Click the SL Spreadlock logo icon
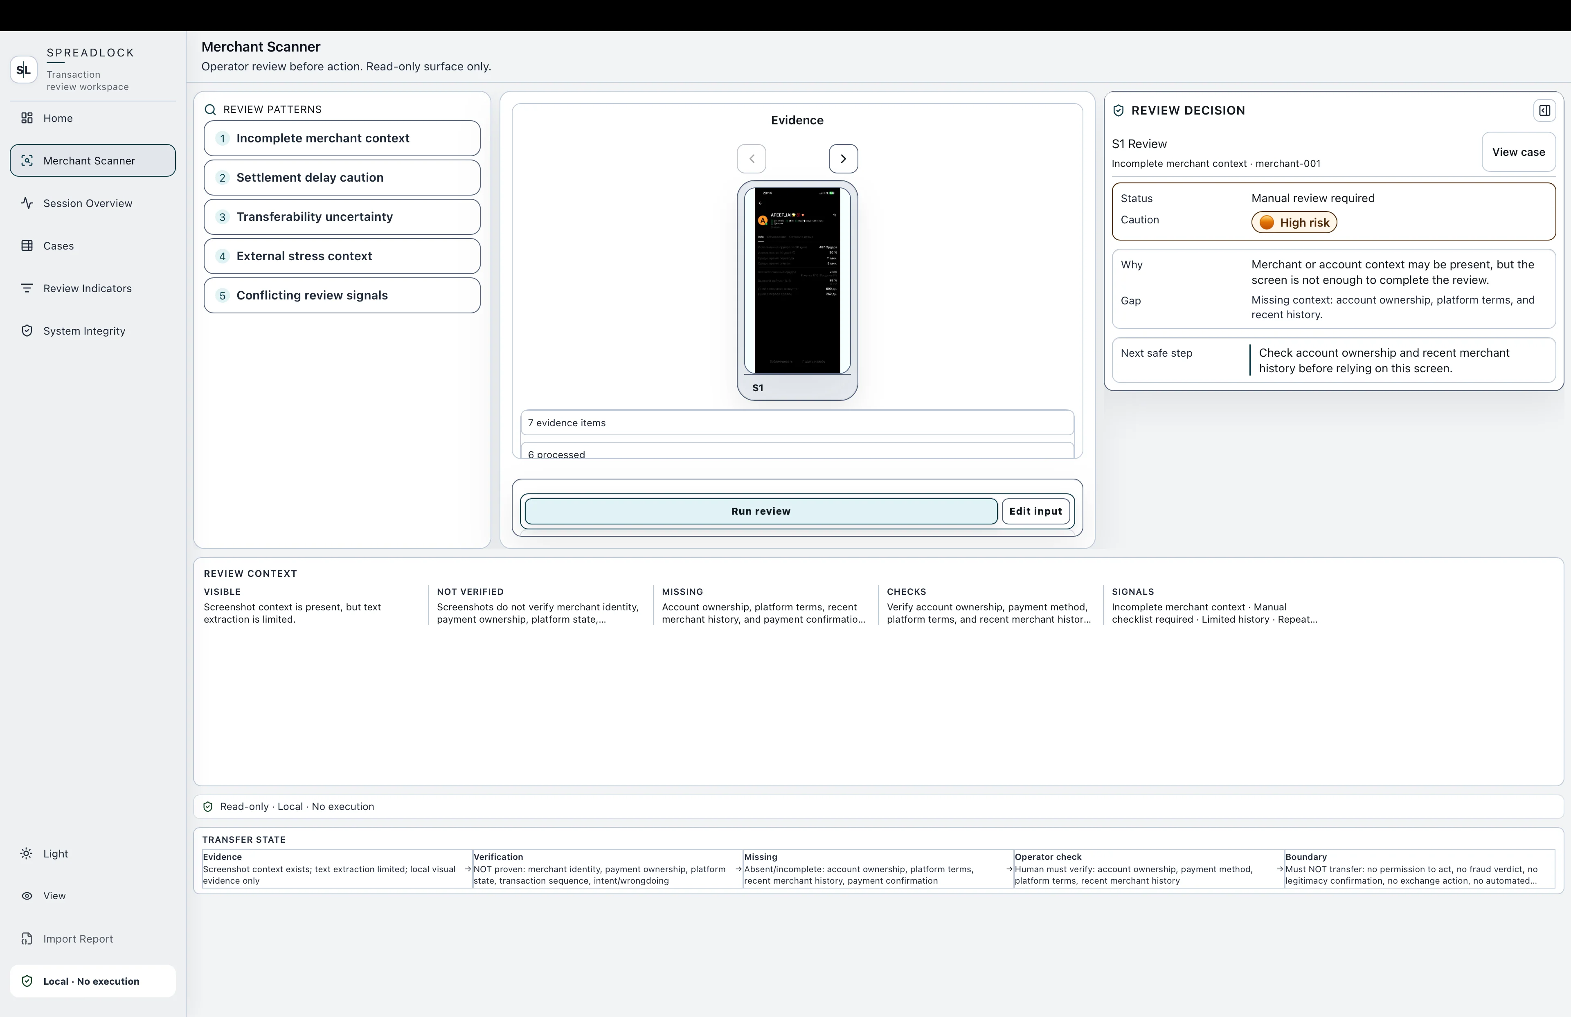Viewport: 1571px width, 1017px height. pyautogui.click(x=24, y=69)
